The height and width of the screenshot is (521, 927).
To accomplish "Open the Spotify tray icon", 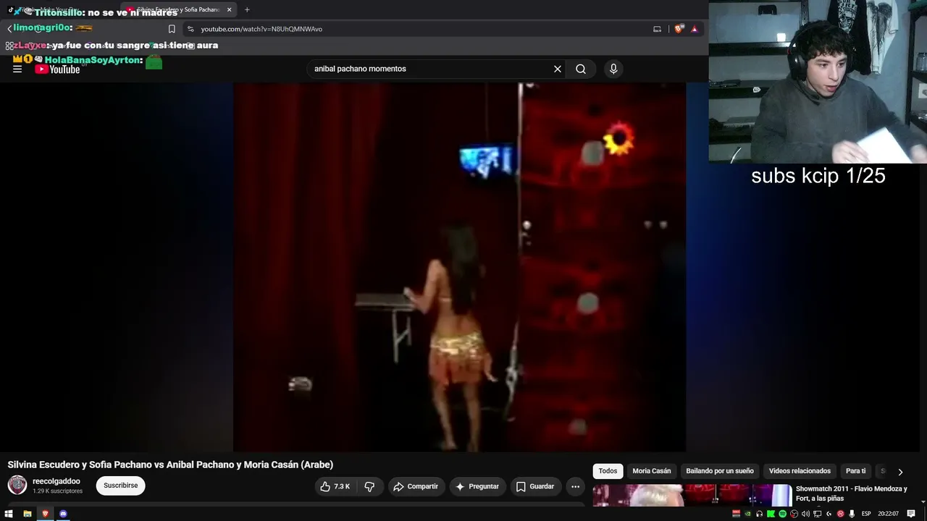I will [x=783, y=514].
